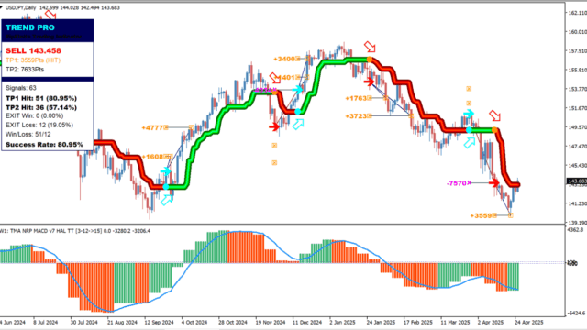Select the 12 Sep 2024 date on time axis

click(159, 322)
